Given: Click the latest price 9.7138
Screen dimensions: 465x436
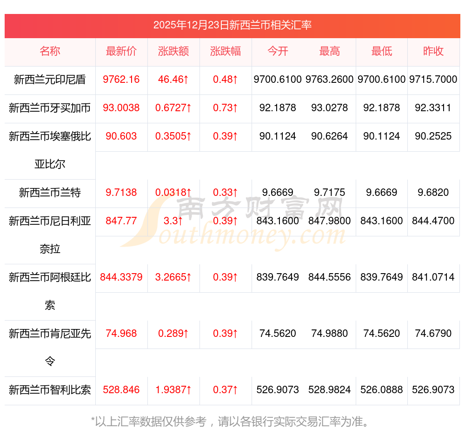Looking at the screenshot, I should [121, 192].
